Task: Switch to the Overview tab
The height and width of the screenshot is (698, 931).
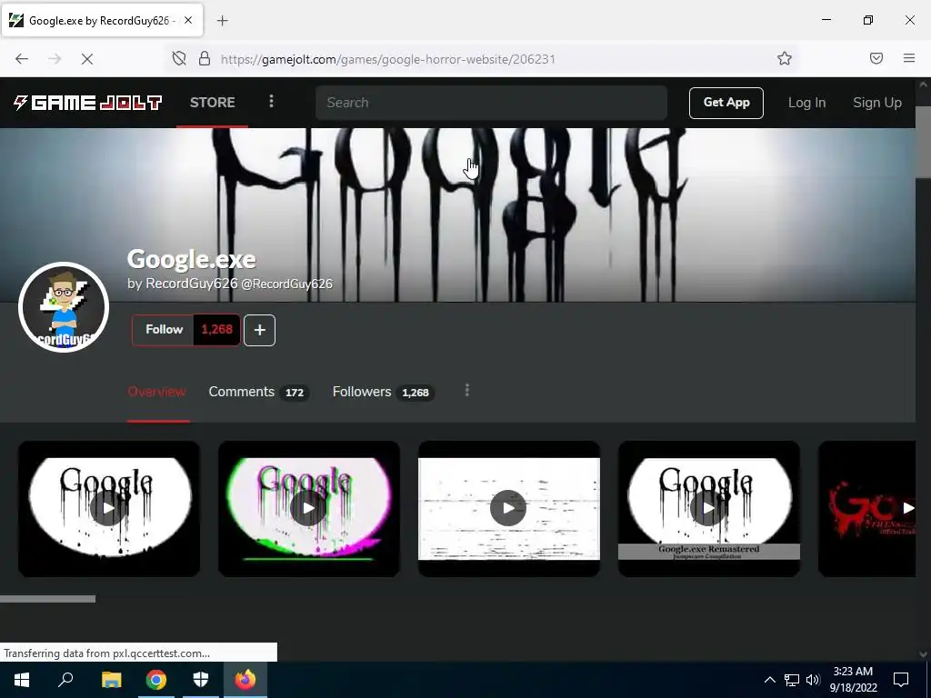Action: pyautogui.click(x=156, y=392)
